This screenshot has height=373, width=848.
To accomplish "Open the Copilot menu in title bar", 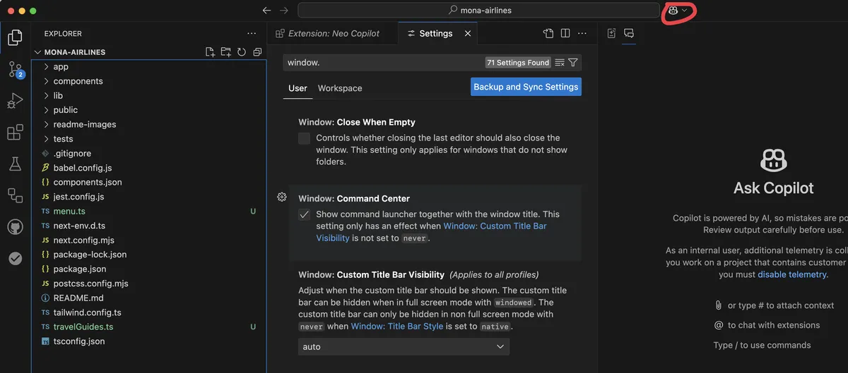I will (678, 11).
